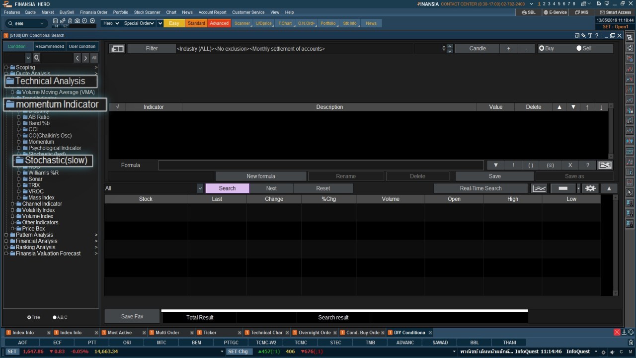
Task: Click the New formula button
Action: [x=261, y=177]
